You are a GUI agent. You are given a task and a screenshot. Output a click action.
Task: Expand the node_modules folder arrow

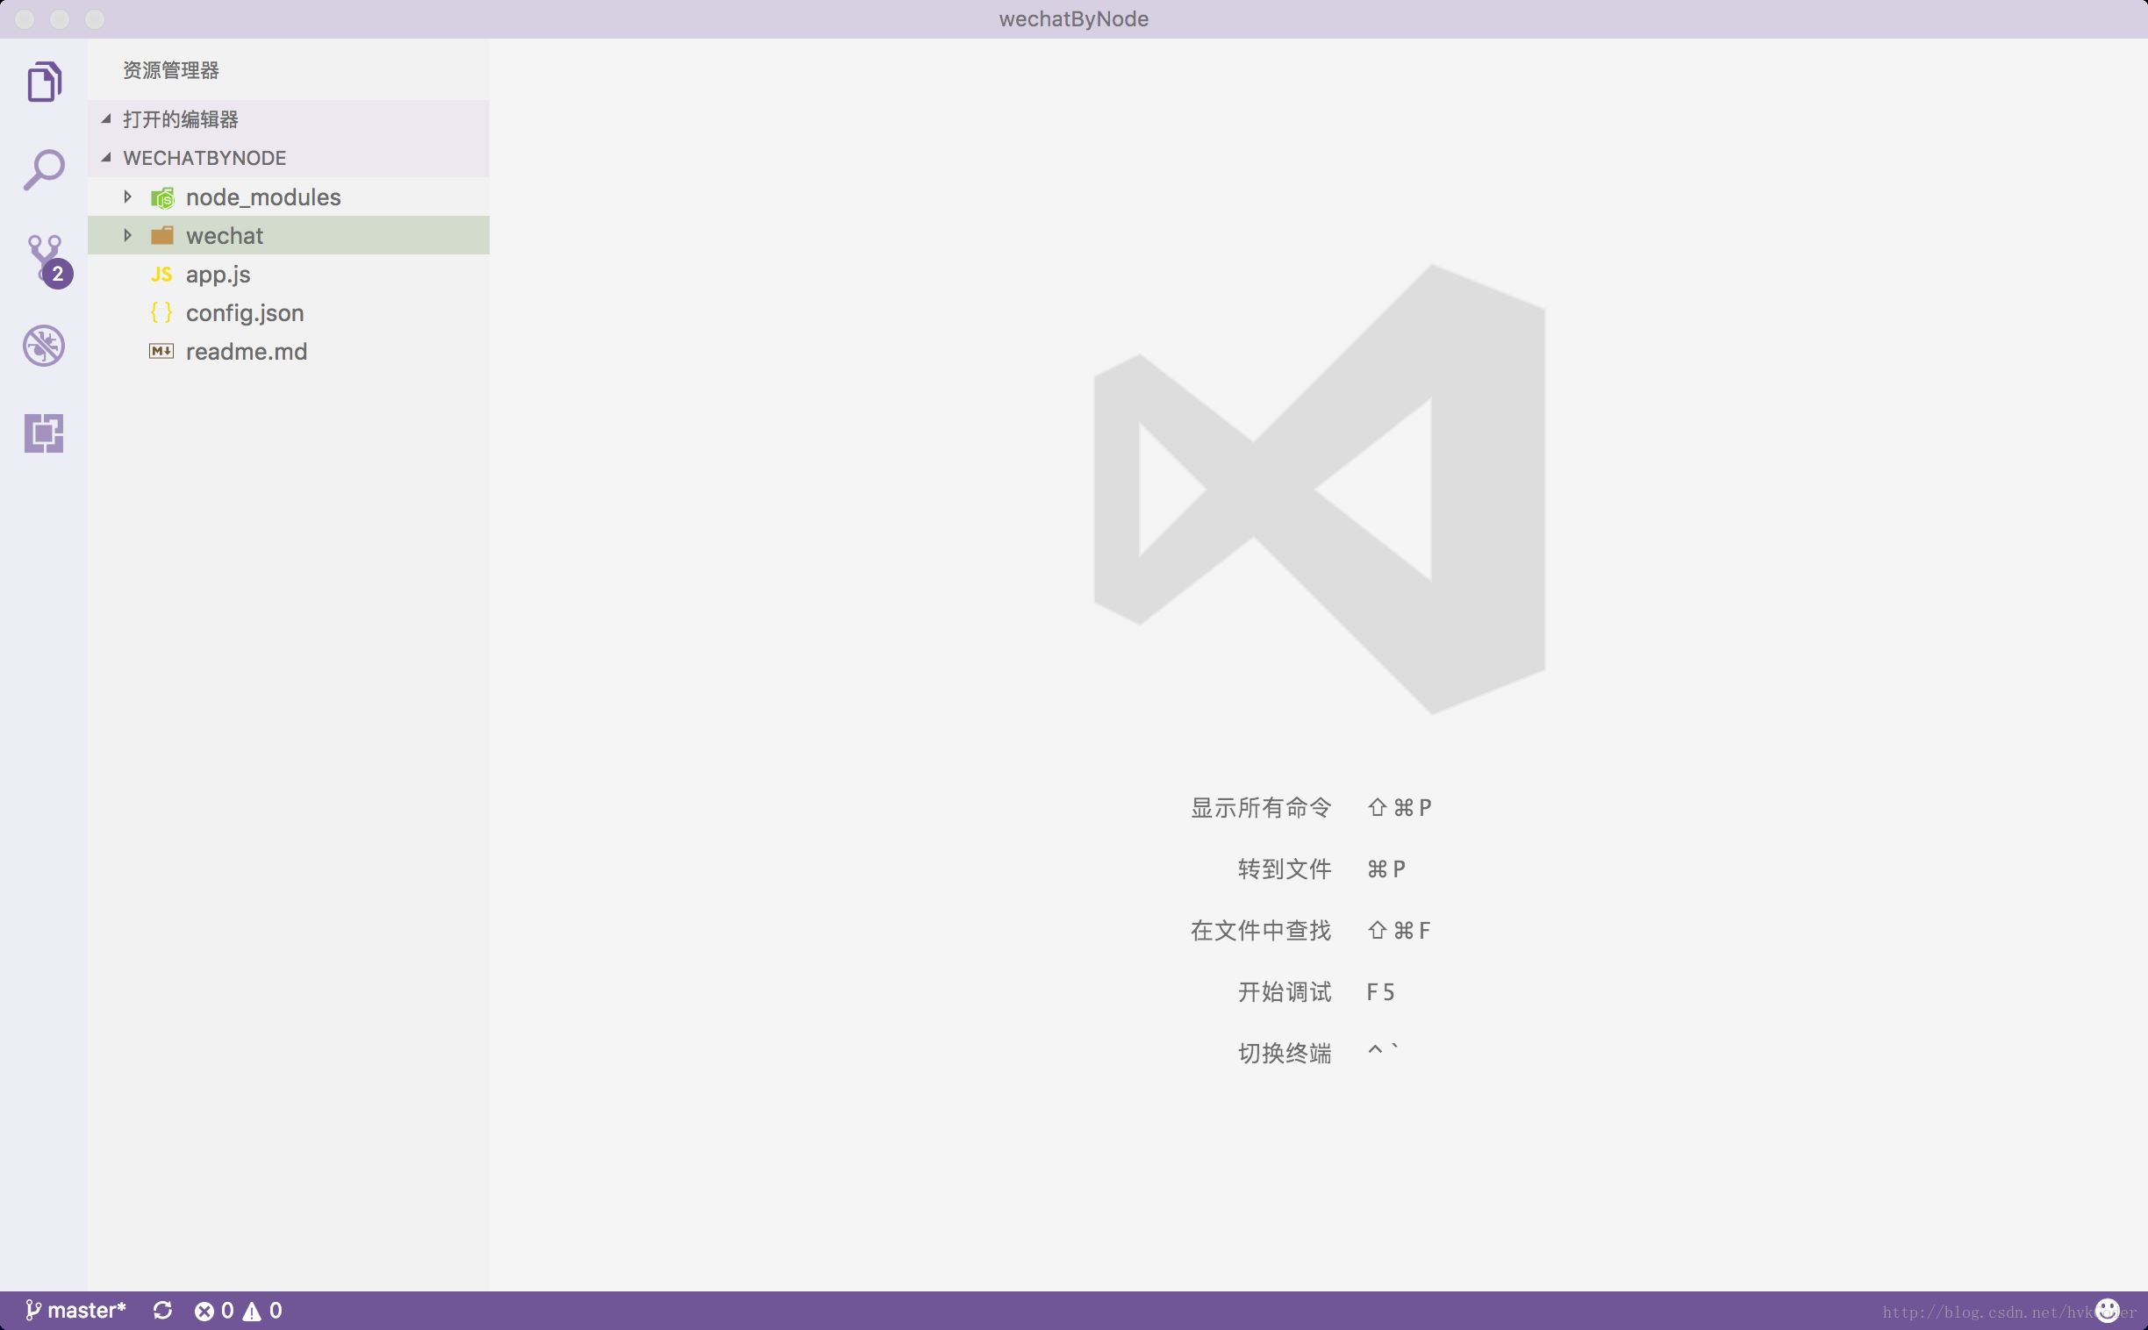(x=127, y=197)
